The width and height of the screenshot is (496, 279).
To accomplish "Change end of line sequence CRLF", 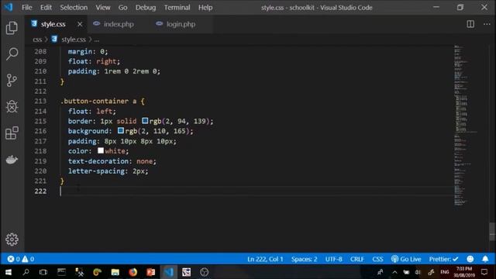I will [x=357, y=259].
